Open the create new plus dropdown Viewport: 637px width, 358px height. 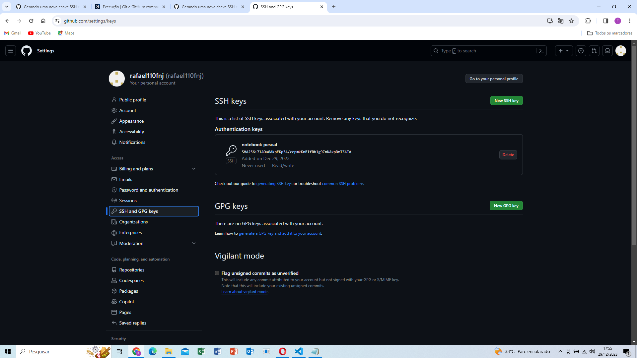[564, 51]
